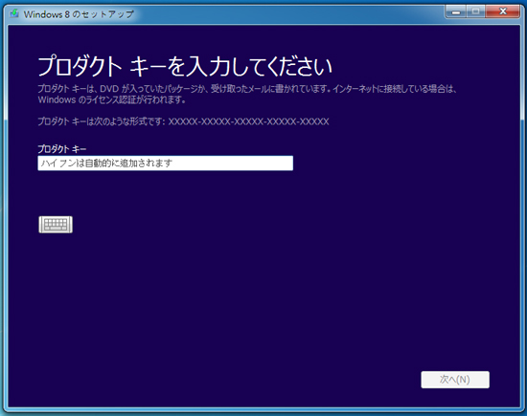This screenshot has height=416, width=527.
Task: Open the on-screen keyboard icon
Action: (56, 225)
